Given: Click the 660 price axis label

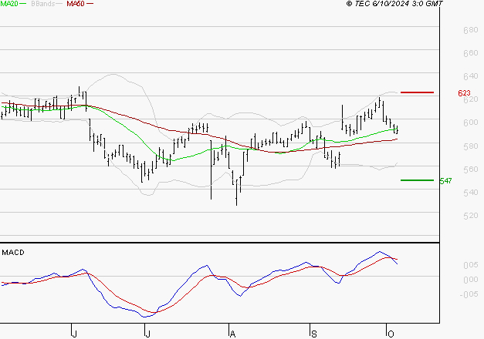Looking at the screenshot, I should click(x=470, y=53).
